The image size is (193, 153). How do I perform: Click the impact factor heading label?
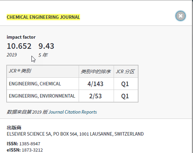pyautogui.click(x=21, y=37)
